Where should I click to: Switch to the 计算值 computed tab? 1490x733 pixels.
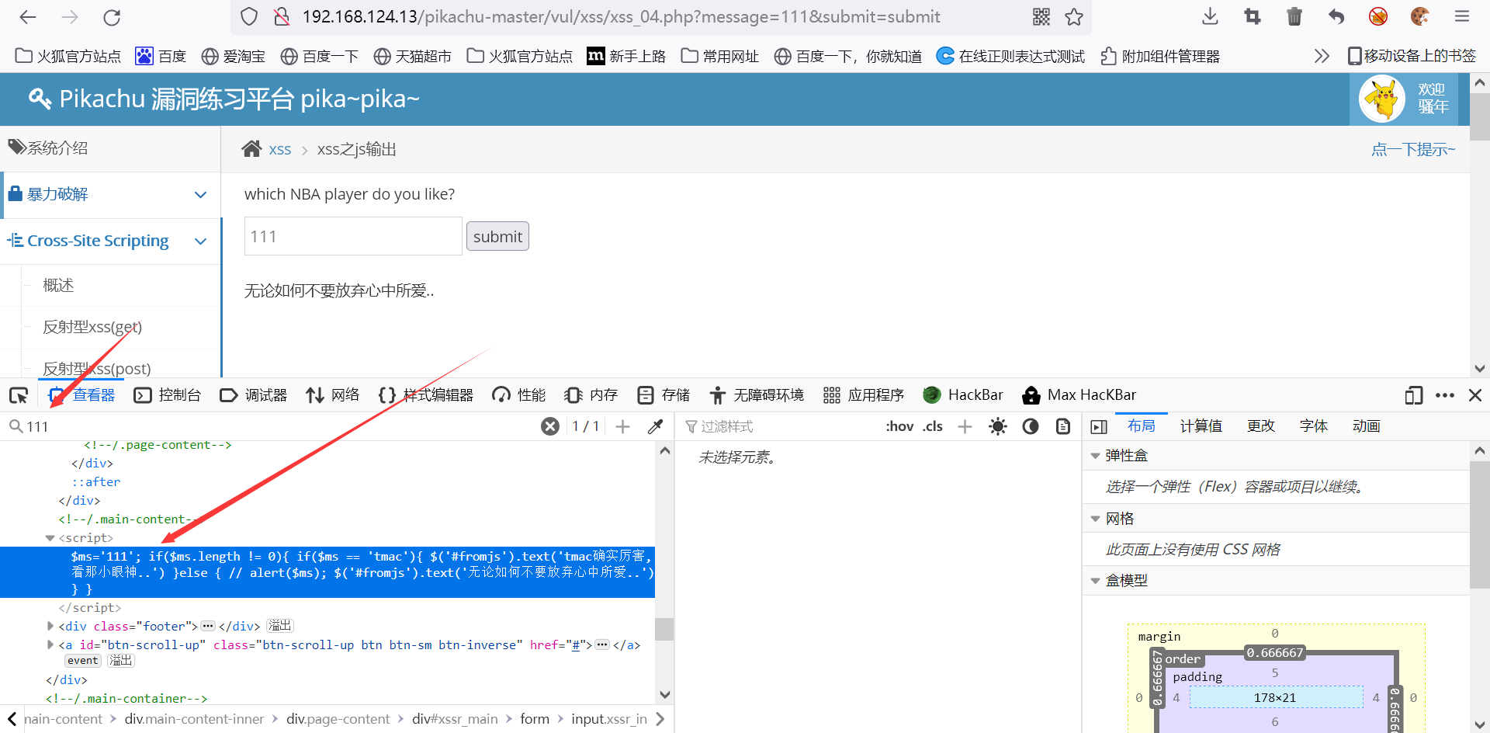pyautogui.click(x=1200, y=426)
